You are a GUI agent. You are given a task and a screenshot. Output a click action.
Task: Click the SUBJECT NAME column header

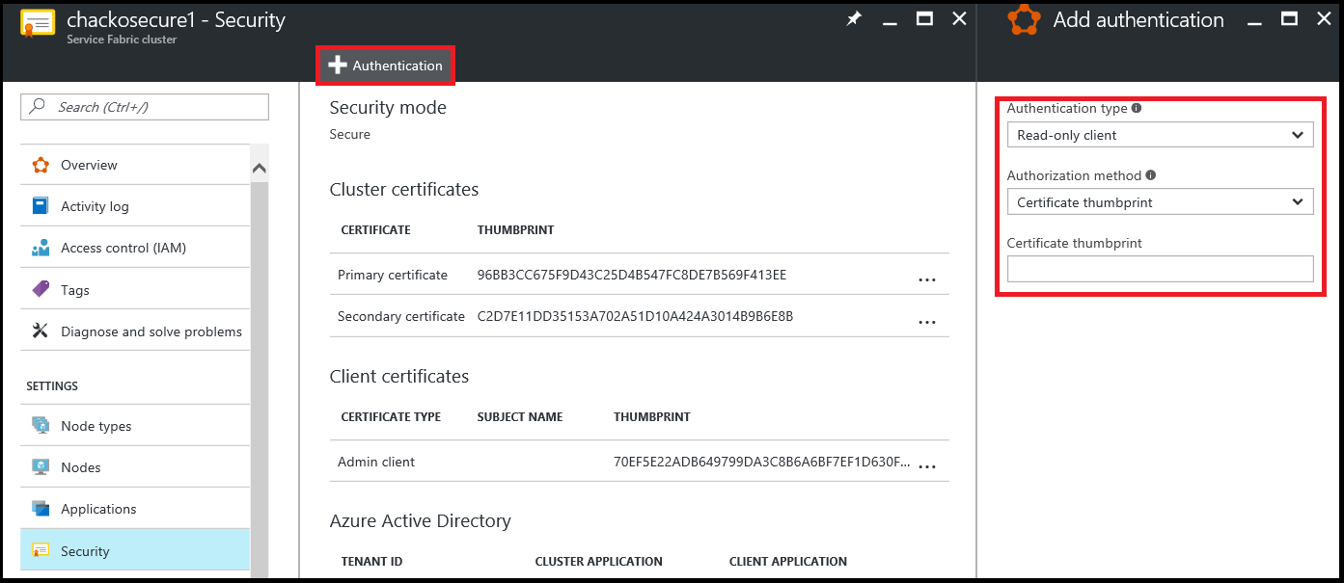[520, 417]
